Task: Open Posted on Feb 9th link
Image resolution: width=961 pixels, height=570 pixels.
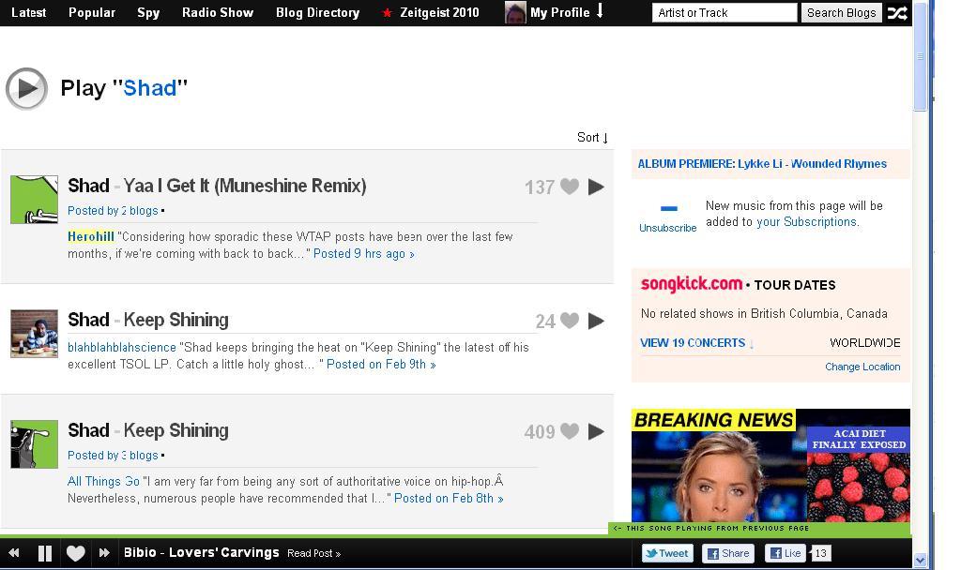Action: tap(381, 365)
